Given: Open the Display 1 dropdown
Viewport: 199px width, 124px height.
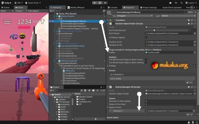Looking at the screenshot, I should [21, 11].
